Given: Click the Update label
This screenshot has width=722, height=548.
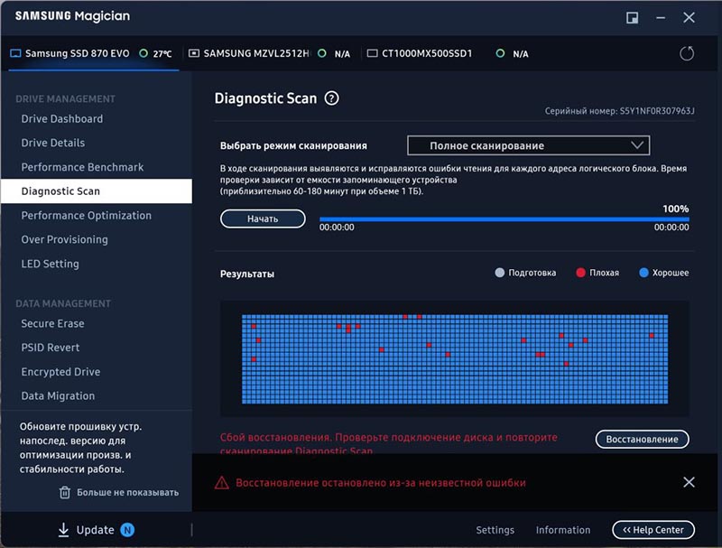Looking at the screenshot, I should 96,530.
